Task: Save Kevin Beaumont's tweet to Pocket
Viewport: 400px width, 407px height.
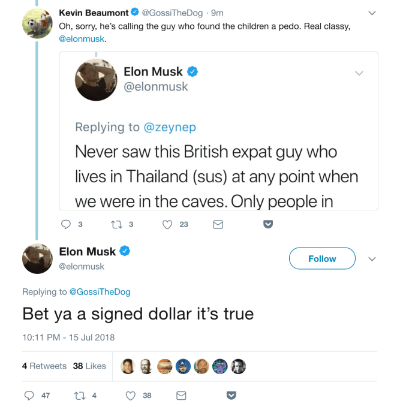Action: [269, 225]
